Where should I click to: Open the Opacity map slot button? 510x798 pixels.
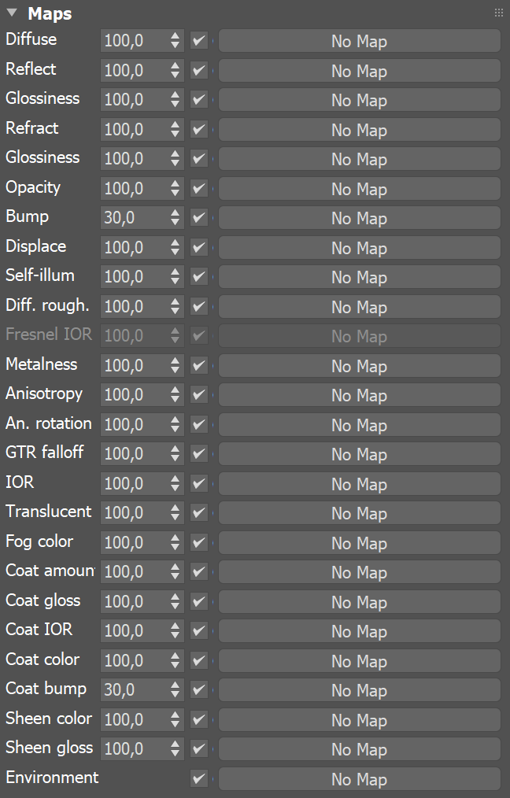click(359, 189)
